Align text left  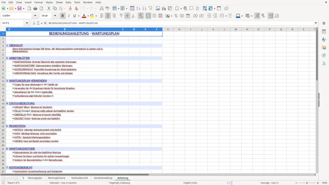(x=102, y=16)
